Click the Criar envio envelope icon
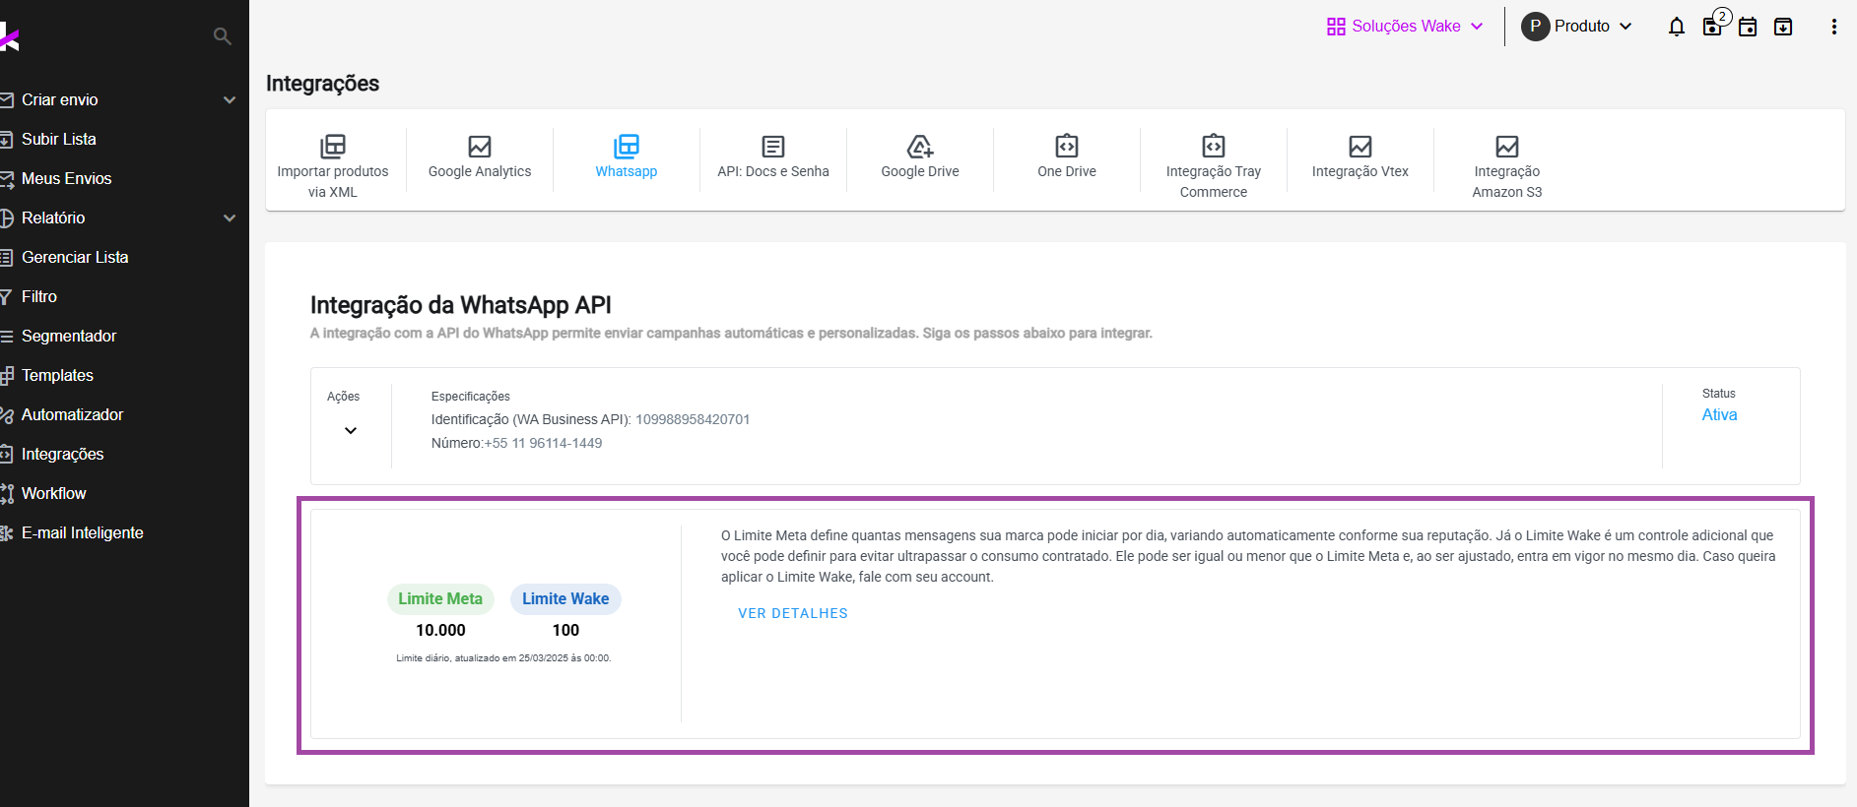The image size is (1857, 807). pos(5,100)
